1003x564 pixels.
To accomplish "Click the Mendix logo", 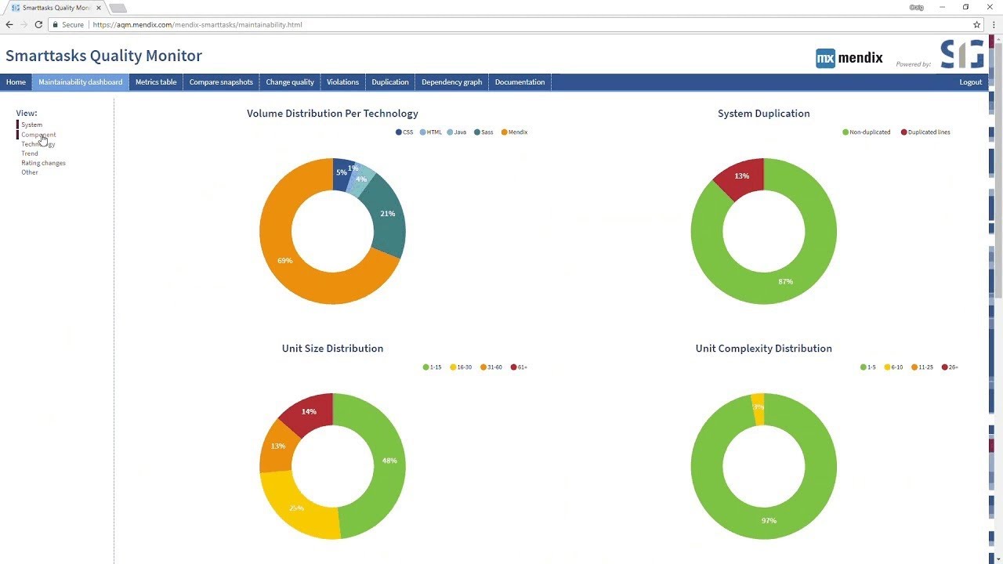I will [x=849, y=58].
